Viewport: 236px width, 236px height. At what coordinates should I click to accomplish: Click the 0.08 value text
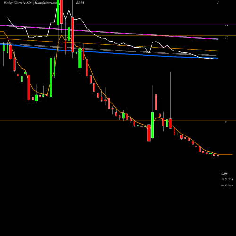click(224, 174)
